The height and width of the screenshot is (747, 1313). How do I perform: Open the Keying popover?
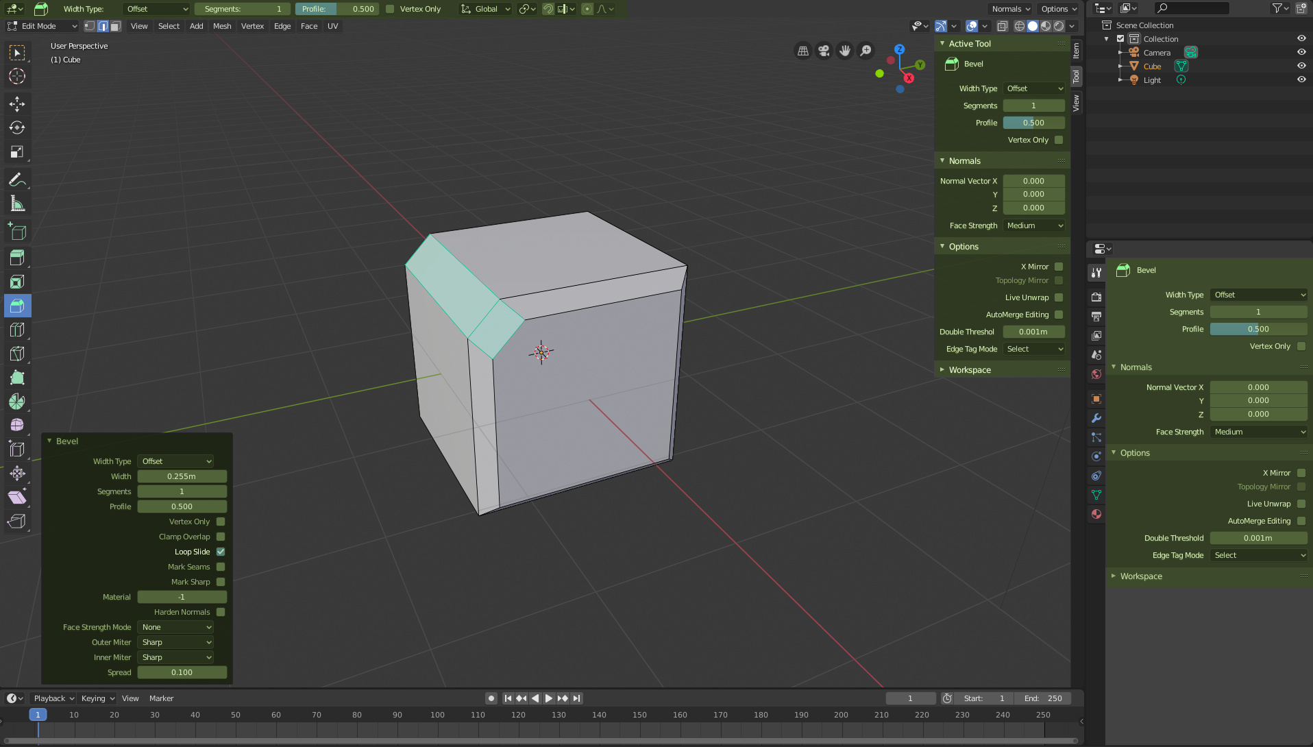pyautogui.click(x=97, y=698)
